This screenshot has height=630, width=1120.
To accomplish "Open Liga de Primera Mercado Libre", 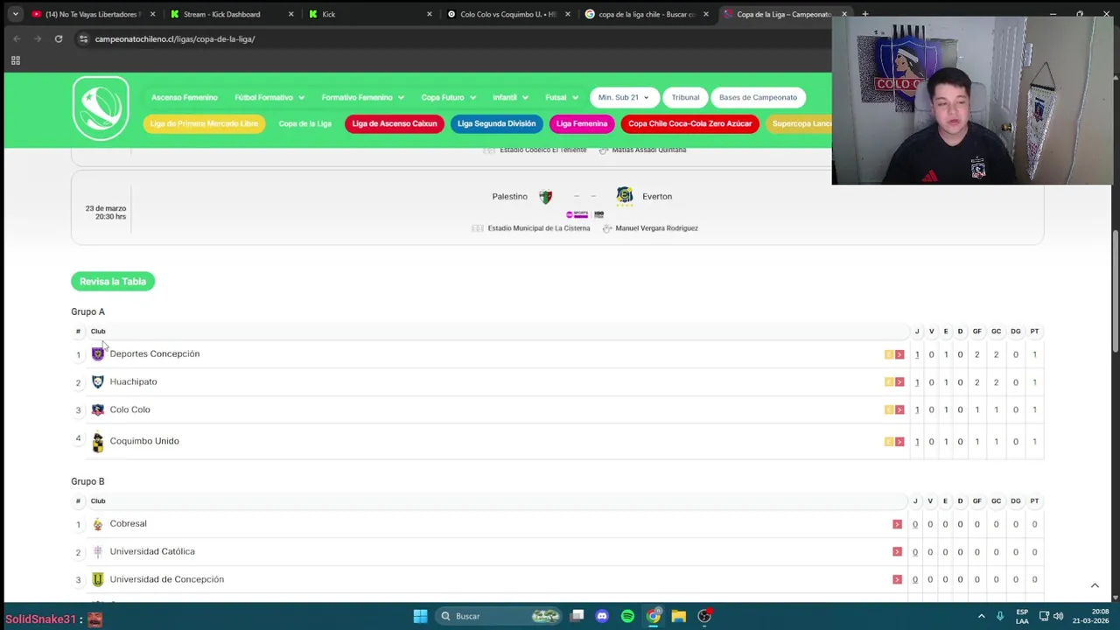I will click(x=204, y=123).
